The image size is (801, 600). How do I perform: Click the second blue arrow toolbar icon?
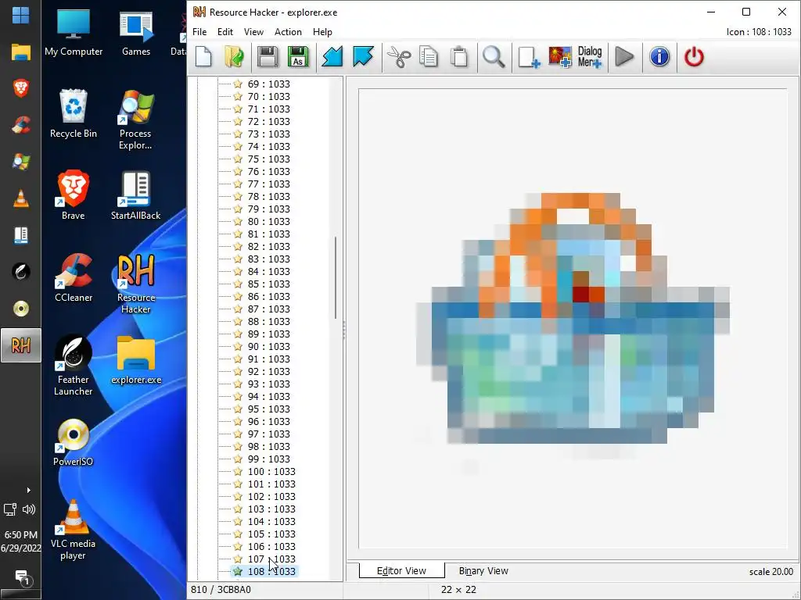(363, 56)
